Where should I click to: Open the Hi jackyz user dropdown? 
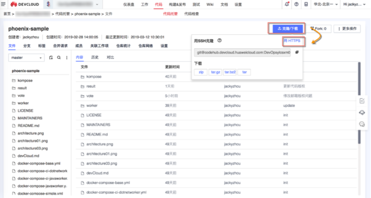[x=354, y=4]
